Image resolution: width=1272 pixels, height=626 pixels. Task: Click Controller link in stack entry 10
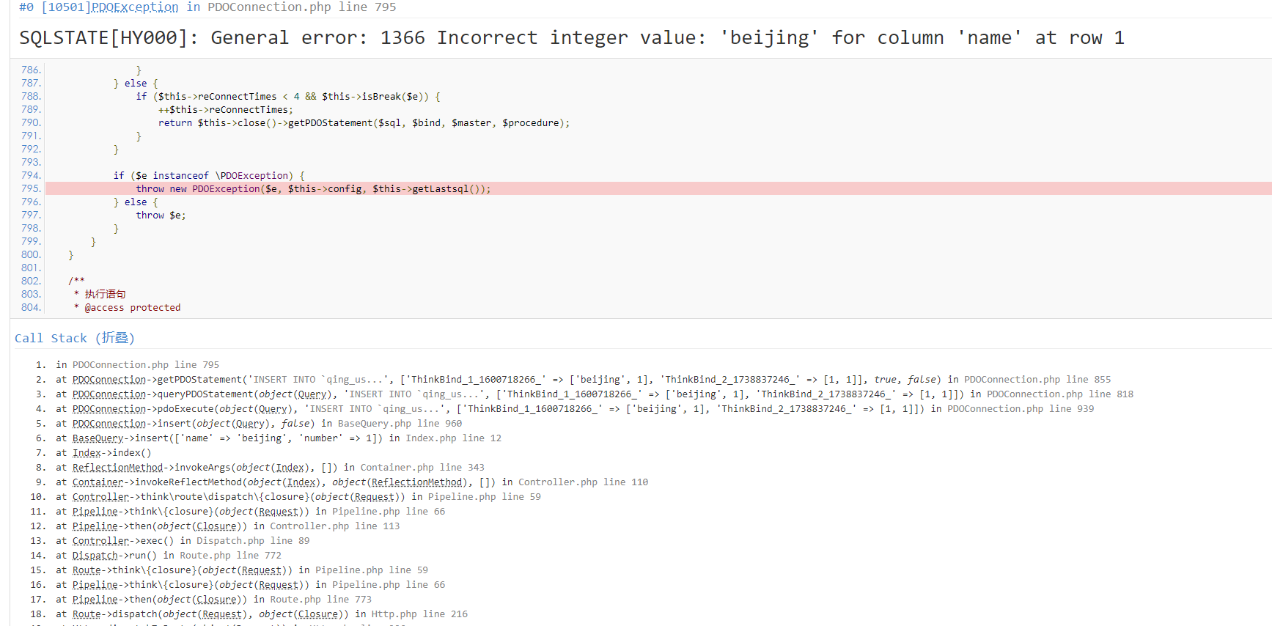point(100,497)
